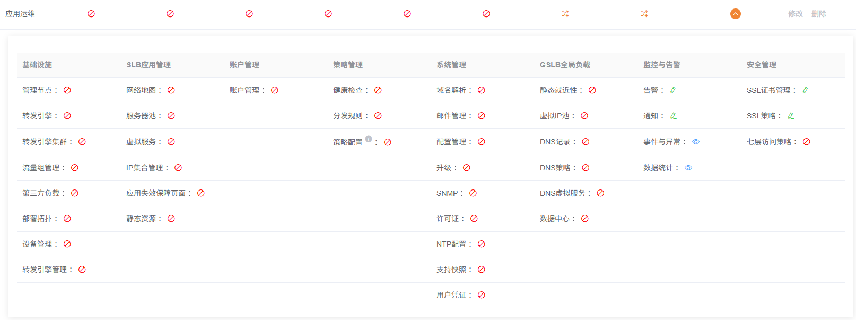Click the green edit icon for 通知

674,116
